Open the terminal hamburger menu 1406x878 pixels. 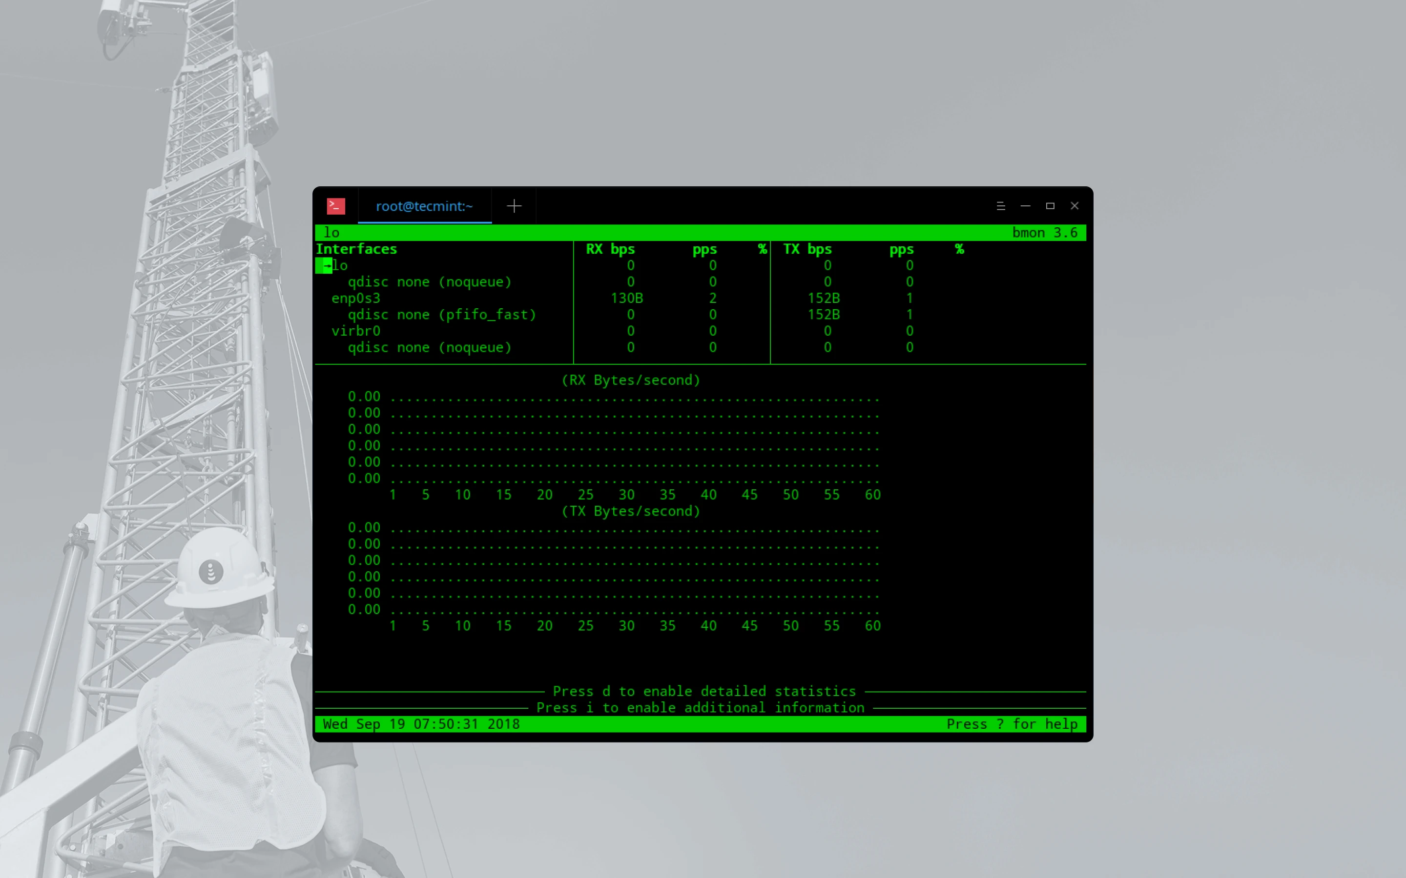click(x=1000, y=206)
